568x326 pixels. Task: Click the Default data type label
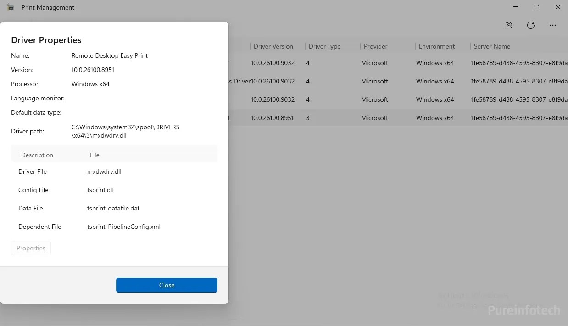click(x=36, y=112)
